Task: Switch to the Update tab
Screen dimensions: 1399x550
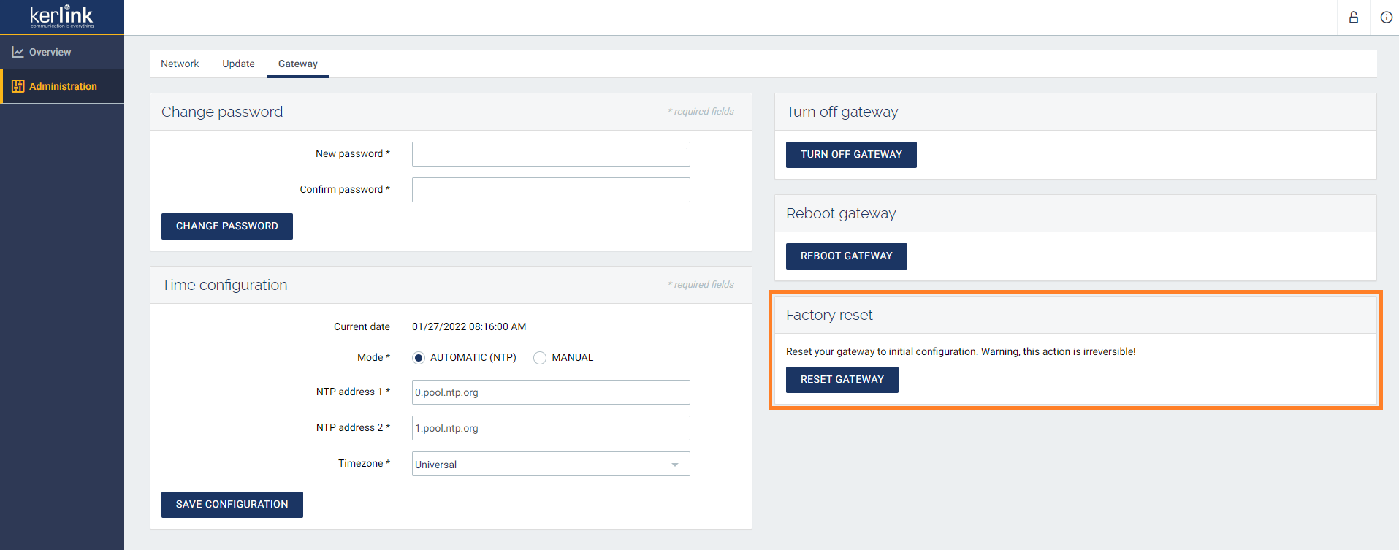Action: [238, 64]
